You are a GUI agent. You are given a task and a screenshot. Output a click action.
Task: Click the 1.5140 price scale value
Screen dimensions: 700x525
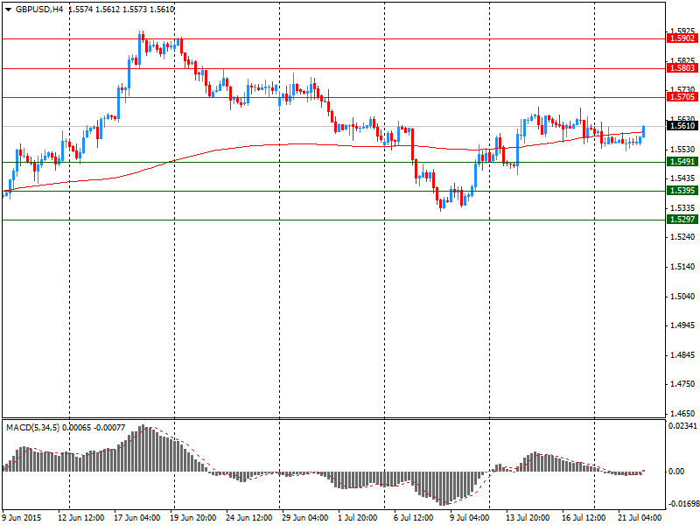[x=683, y=267]
